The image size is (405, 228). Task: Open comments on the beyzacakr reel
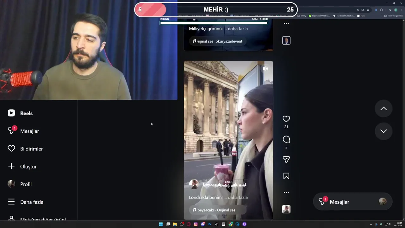pos(286,139)
